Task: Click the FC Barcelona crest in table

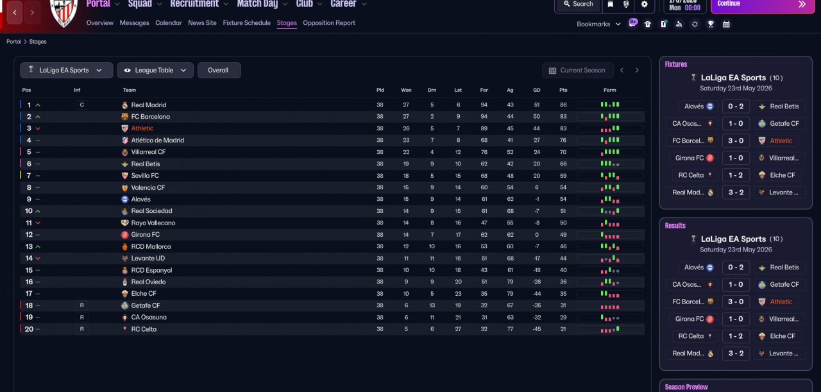Action: [125, 117]
